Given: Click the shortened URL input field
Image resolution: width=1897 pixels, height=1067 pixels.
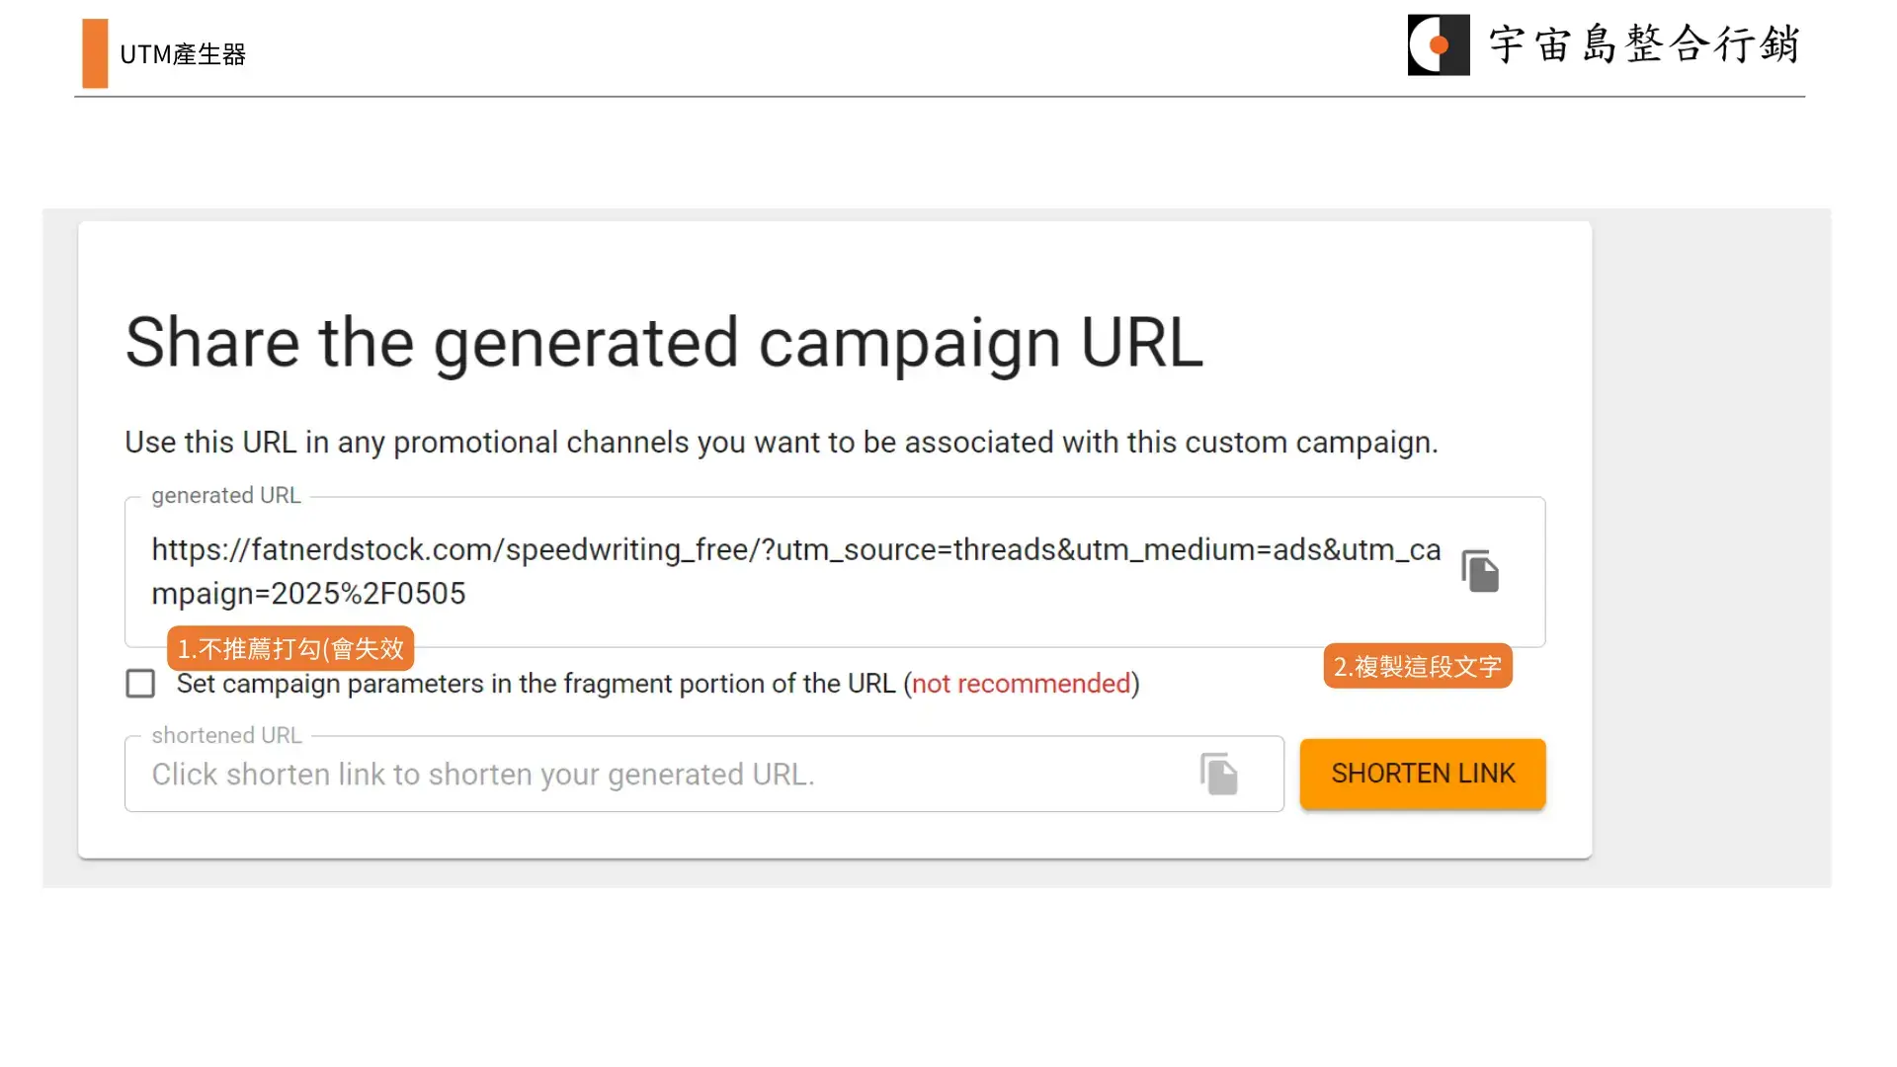Looking at the screenshot, I should [704, 774].
